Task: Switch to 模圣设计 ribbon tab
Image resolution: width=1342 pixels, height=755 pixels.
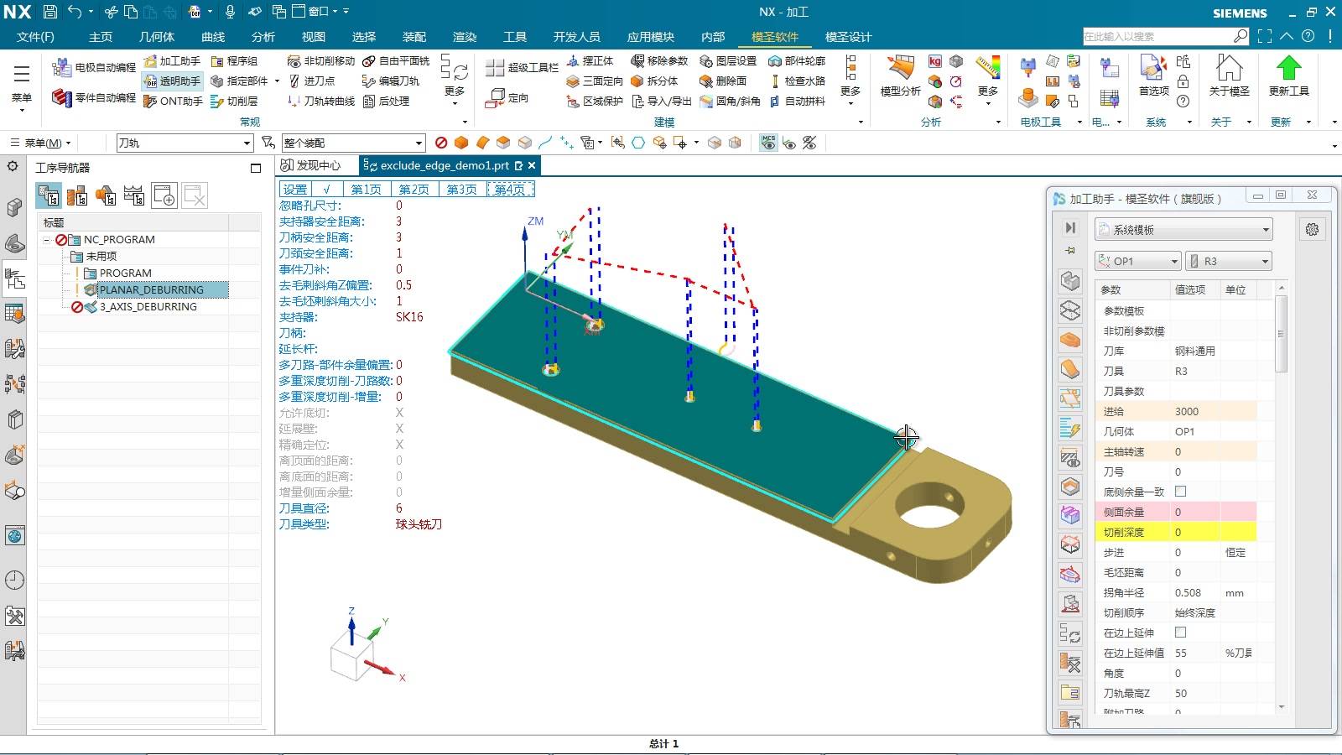Action: [849, 37]
